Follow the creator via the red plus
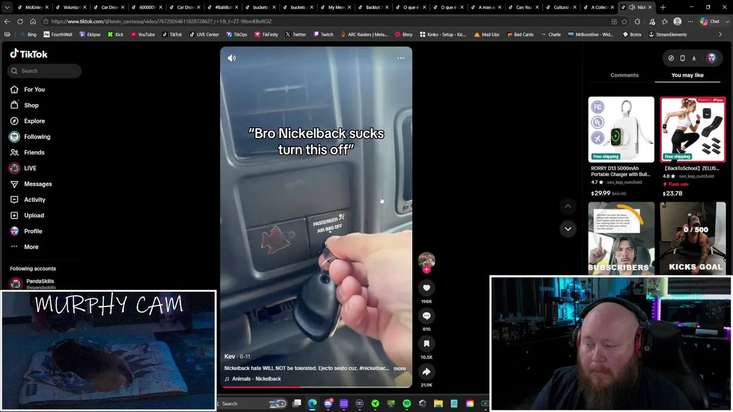This screenshot has width=733, height=412. coord(427,269)
